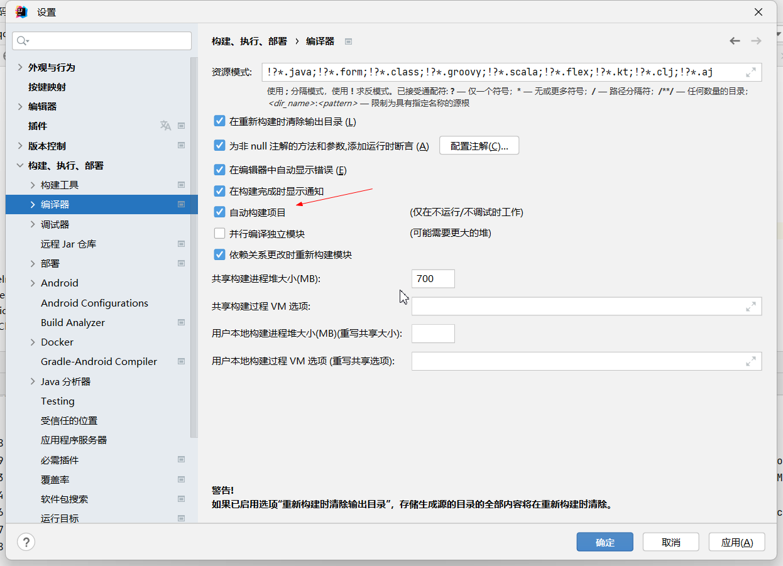Click the project-level icon beside 必需插件
The height and width of the screenshot is (566, 783).
pyautogui.click(x=181, y=460)
